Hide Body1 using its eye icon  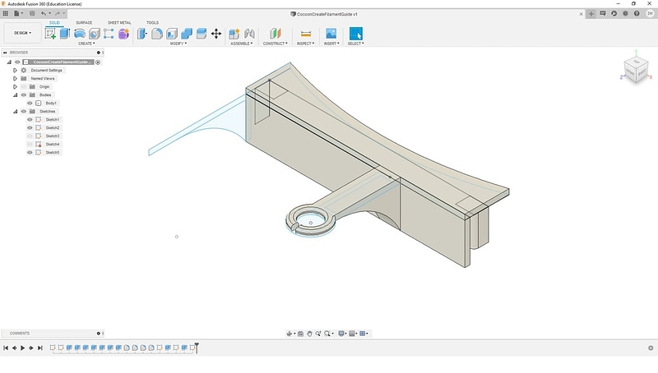(30, 103)
